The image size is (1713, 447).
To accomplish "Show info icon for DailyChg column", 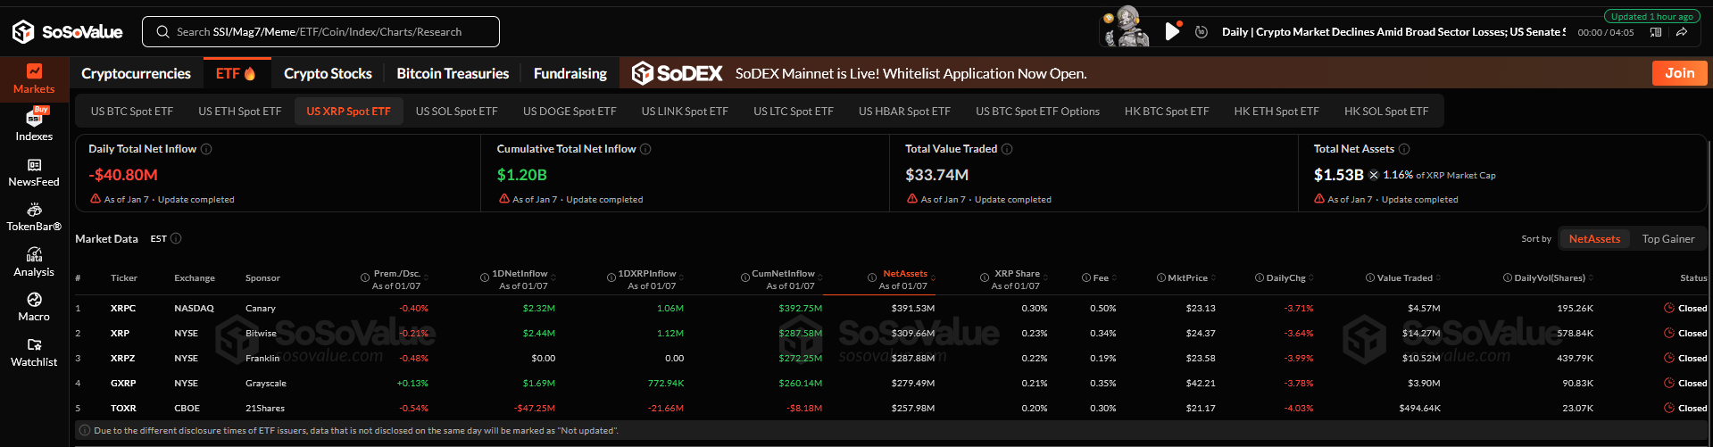I will (x=1259, y=277).
